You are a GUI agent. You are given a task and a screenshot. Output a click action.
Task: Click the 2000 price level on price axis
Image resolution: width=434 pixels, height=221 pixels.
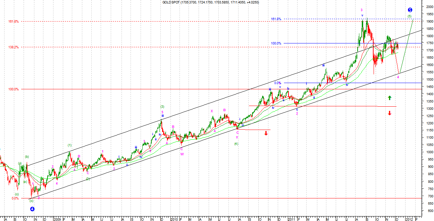[427, 7]
